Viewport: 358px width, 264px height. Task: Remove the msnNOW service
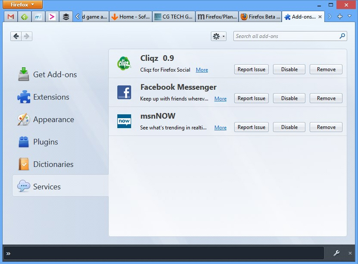(326, 127)
